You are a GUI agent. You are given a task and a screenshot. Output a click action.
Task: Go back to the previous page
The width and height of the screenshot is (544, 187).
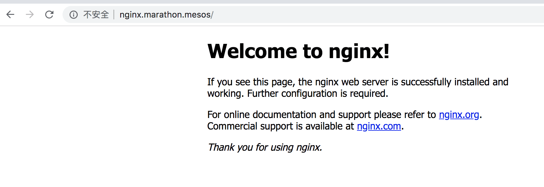[x=10, y=15]
